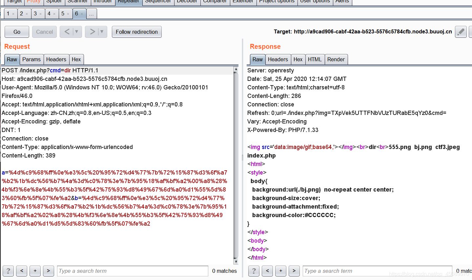Open the Request Headers tab
472x280 pixels.
coord(56,59)
